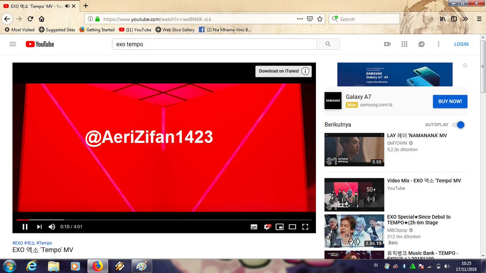Image resolution: width=486 pixels, height=273 pixels.
Task: Open the YouTube guide hamburger menu
Action: point(13,44)
